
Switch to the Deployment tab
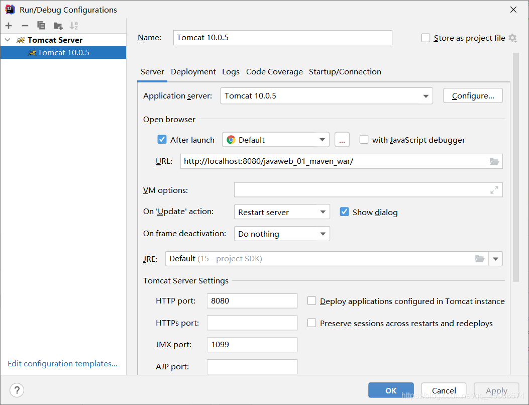pos(193,72)
